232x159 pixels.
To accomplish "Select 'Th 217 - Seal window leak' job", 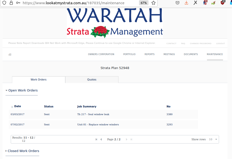I will click(x=93, y=114).
